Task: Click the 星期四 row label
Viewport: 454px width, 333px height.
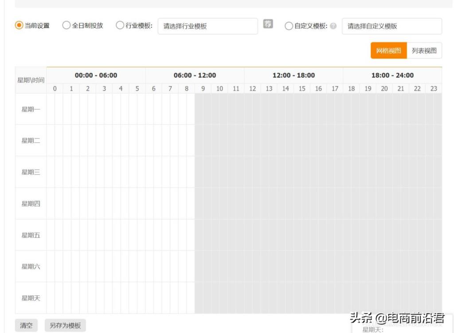Action: tap(31, 204)
